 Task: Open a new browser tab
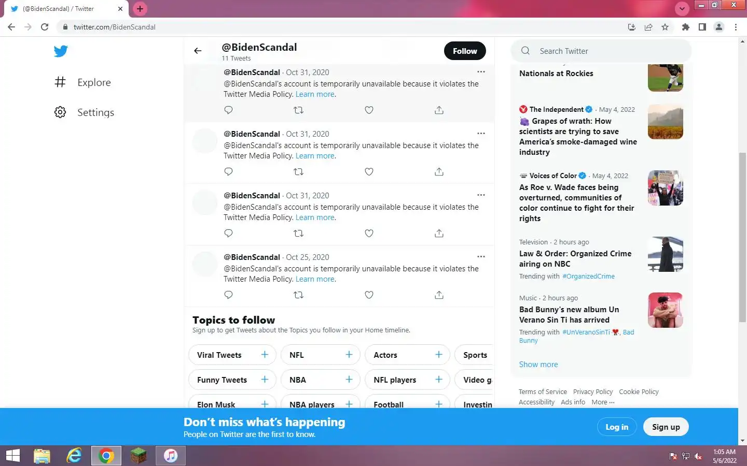point(140,9)
